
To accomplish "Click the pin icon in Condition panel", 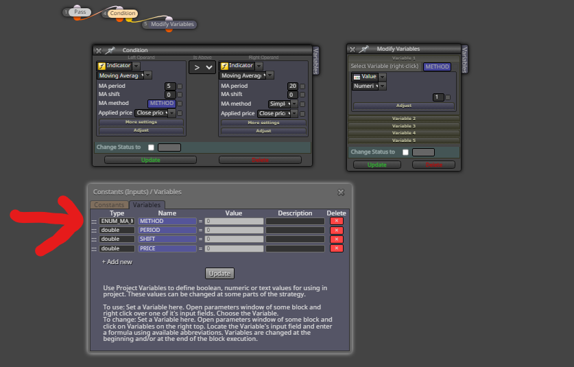I will click(110, 50).
